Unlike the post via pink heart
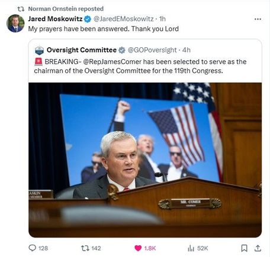The width and height of the screenshot is (270, 257). click(138, 248)
